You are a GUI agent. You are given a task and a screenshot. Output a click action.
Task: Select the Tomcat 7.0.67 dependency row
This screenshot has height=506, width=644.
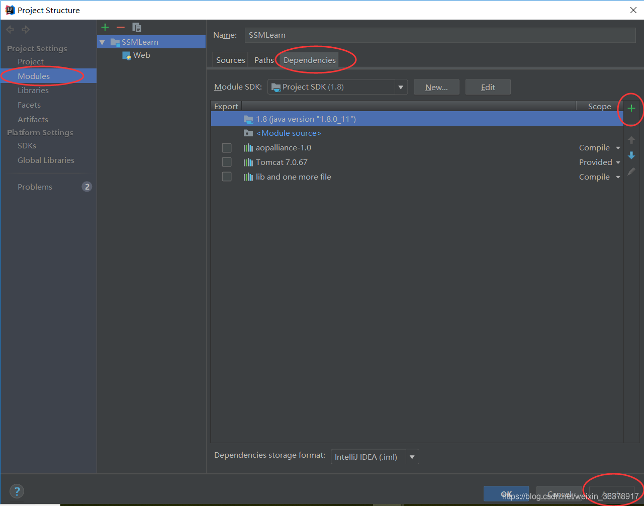point(417,162)
